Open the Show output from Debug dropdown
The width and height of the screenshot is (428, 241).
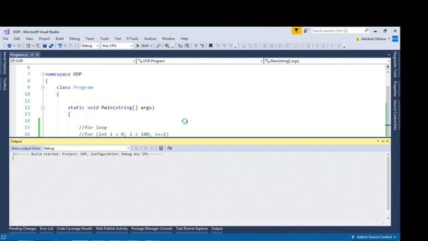[x=86, y=149]
